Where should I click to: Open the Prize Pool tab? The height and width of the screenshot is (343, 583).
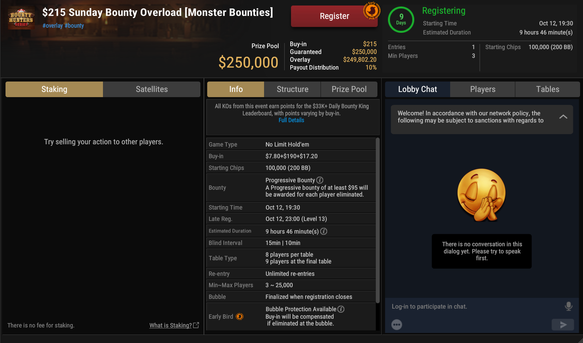point(349,89)
